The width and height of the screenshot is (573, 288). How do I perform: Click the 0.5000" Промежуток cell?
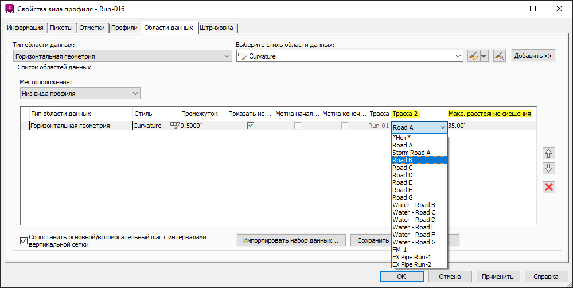pyautogui.click(x=203, y=126)
